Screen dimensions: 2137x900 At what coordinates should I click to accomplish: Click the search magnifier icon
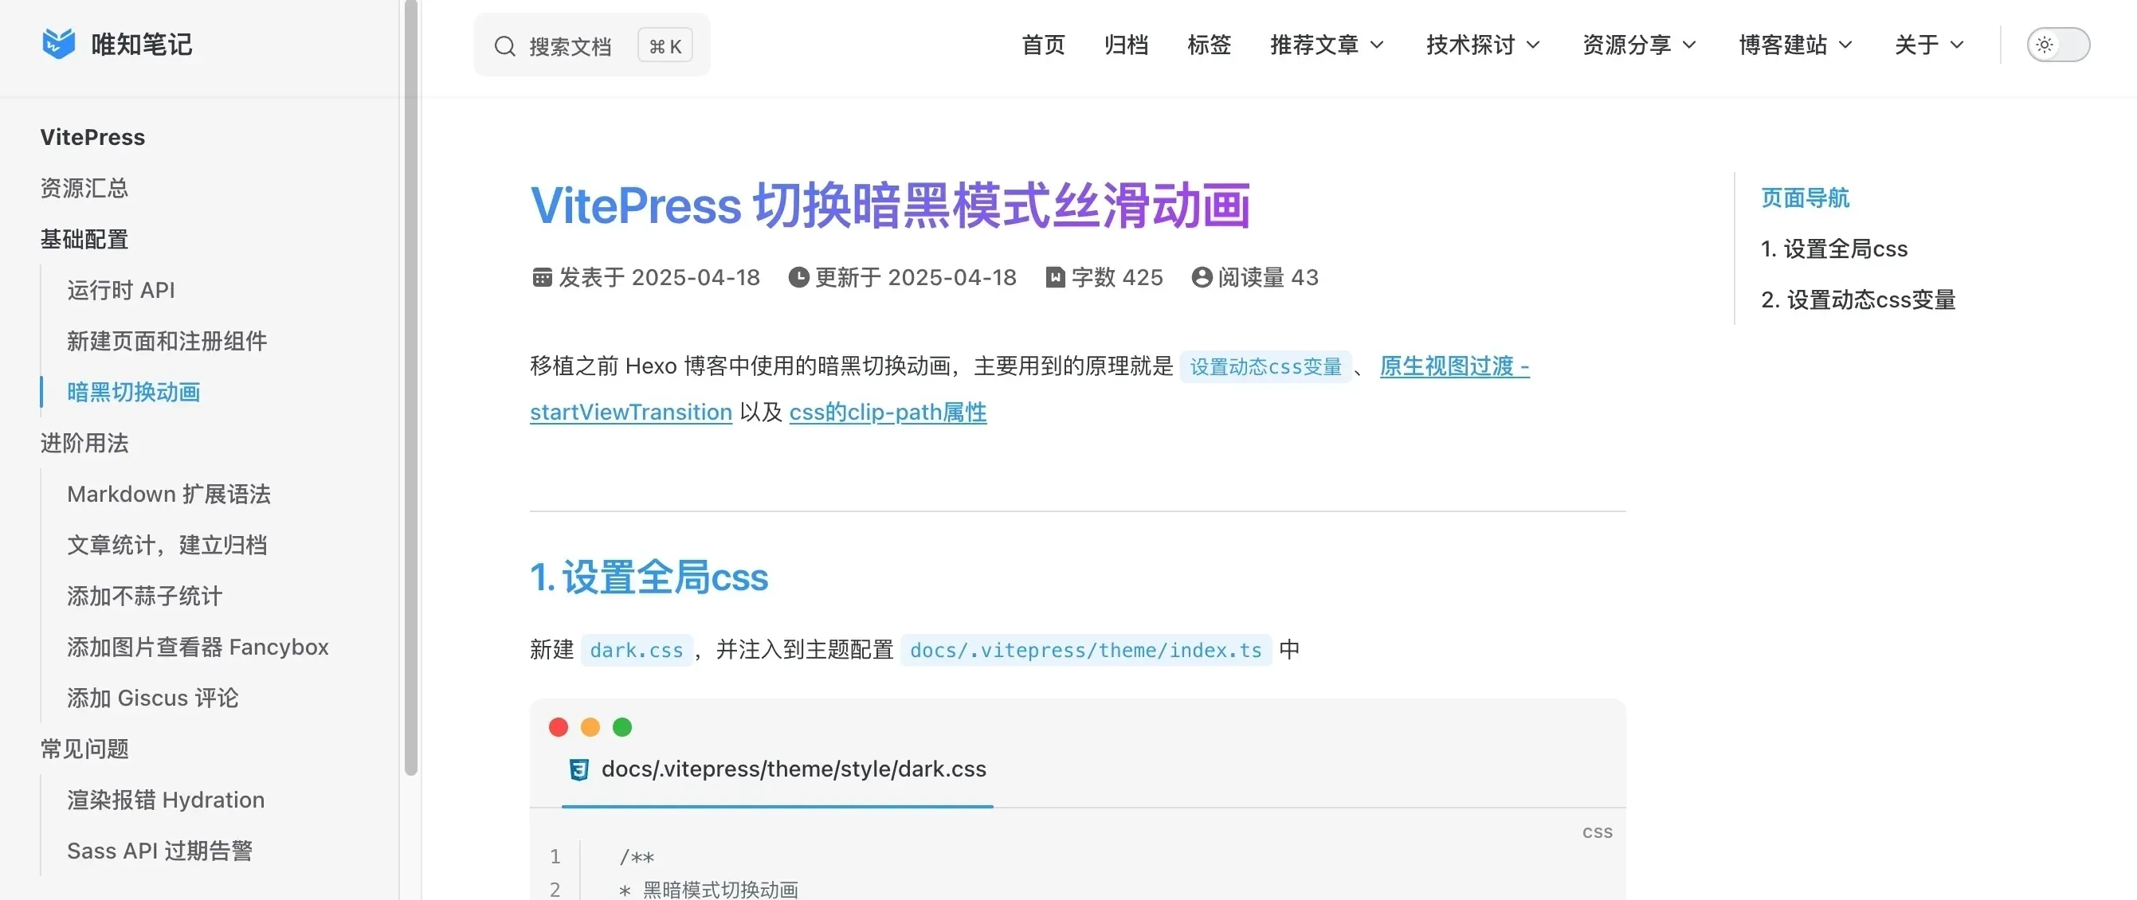[504, 45]
